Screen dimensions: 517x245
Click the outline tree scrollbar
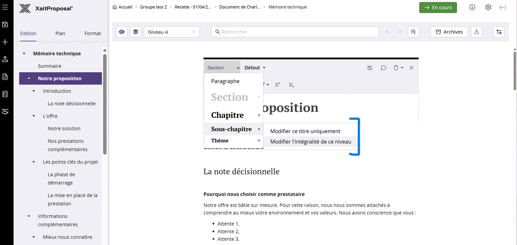coord(105,105)
